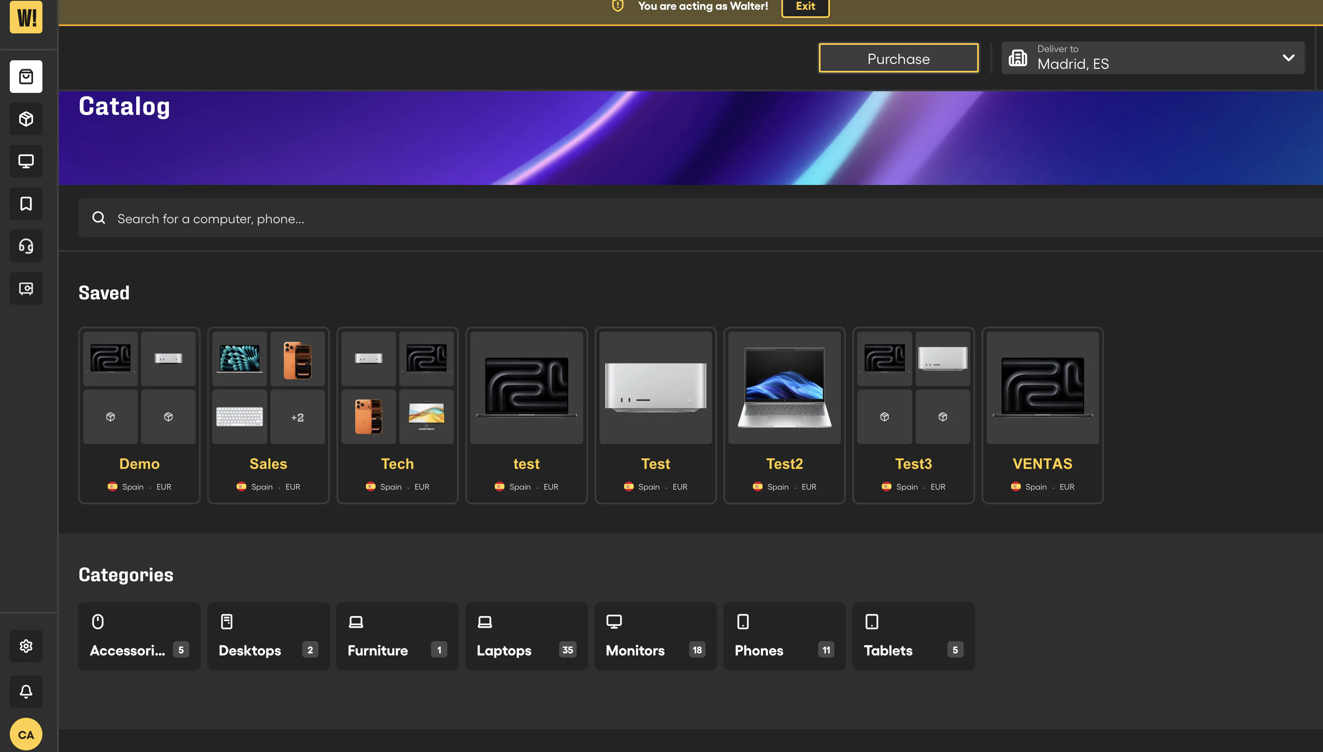Open the Phones category
Image resolution: width=1323 pixels, height=752 pixels.
tap(784, 636)
